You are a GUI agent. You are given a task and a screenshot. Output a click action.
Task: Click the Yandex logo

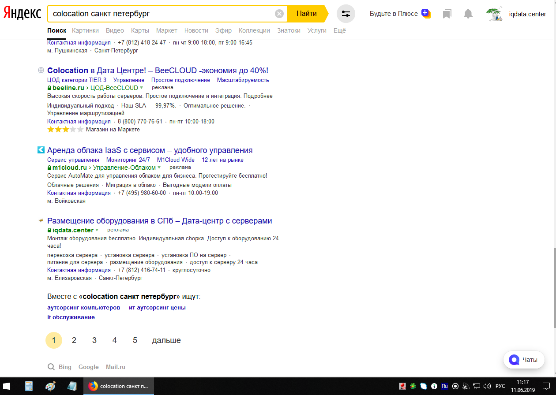coord(23,13)
